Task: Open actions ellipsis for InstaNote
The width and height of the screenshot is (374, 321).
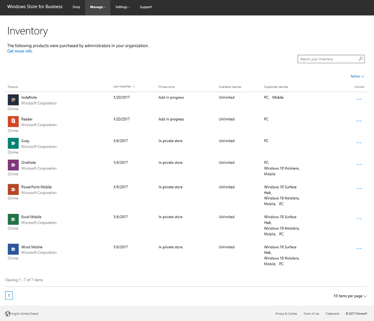Action: [x=359, y=99]
